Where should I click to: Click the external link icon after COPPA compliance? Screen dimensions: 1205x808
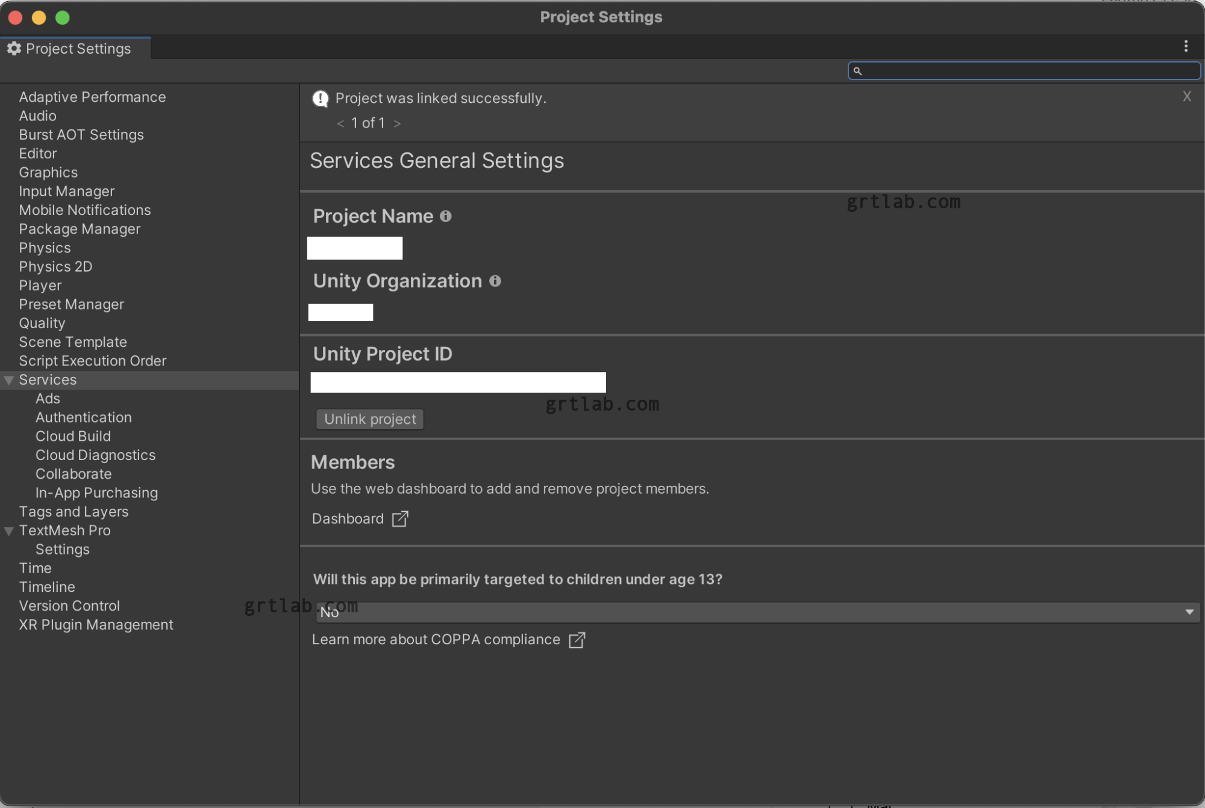coord(577,640)
